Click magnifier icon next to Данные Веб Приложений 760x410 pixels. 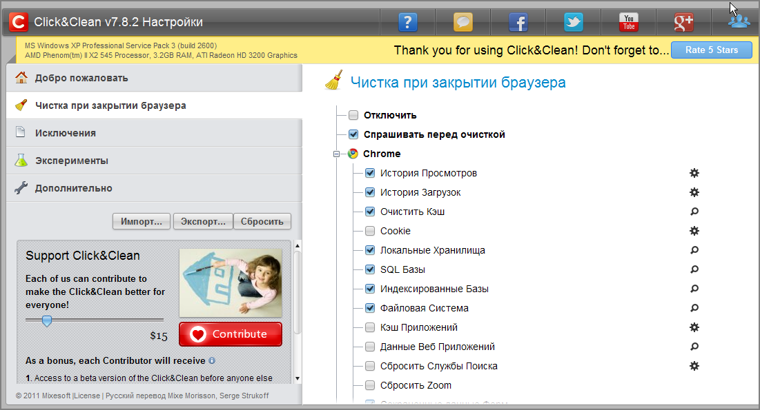point(694,347)
